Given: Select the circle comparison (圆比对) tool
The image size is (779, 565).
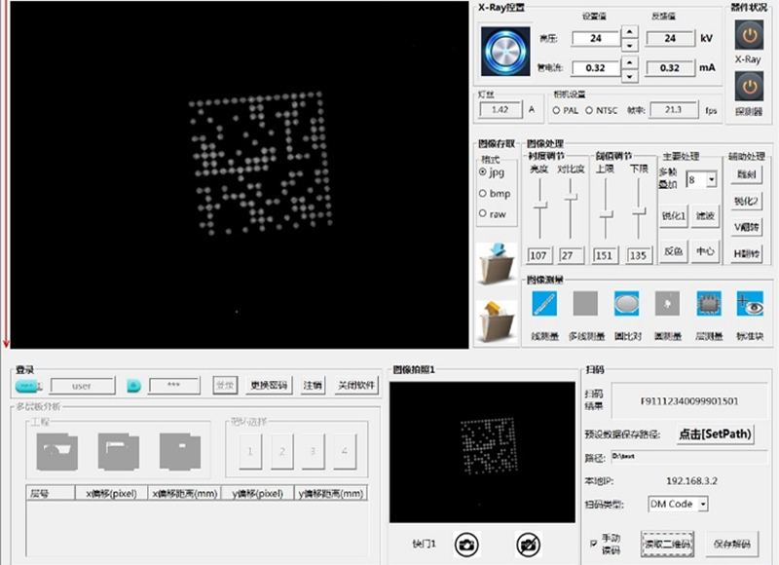Looking at the screenshot, I should [626, 304].
